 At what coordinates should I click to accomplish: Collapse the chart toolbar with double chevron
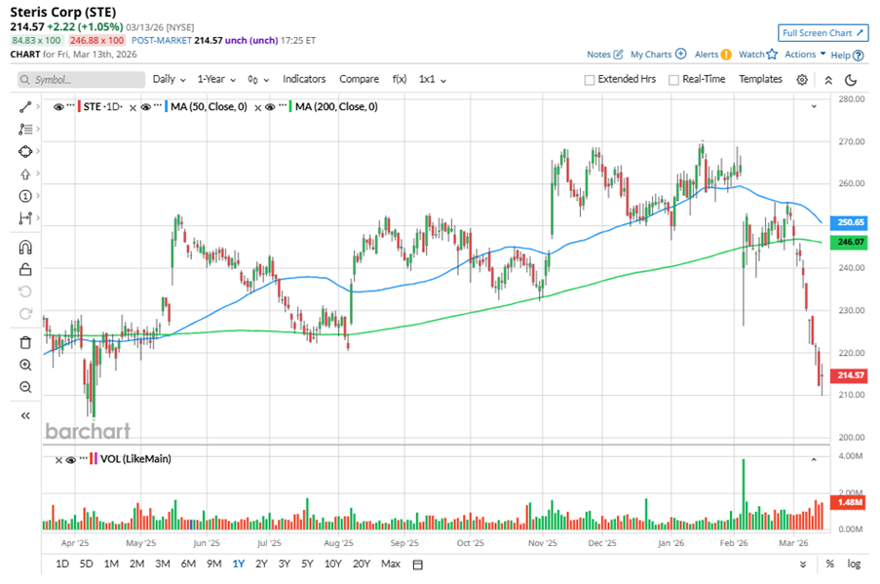point(828,80)
